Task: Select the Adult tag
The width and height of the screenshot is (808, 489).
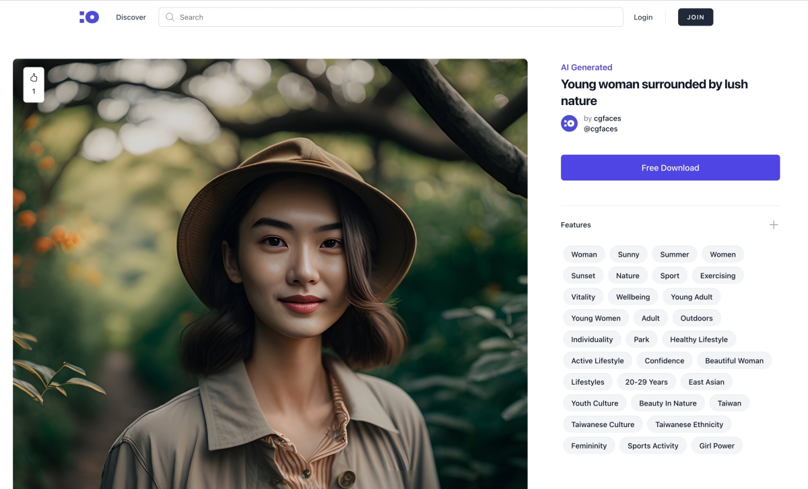Action: coord(650,318)
